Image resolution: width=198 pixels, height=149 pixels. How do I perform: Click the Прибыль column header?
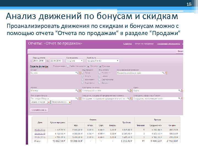pos(127,123)
